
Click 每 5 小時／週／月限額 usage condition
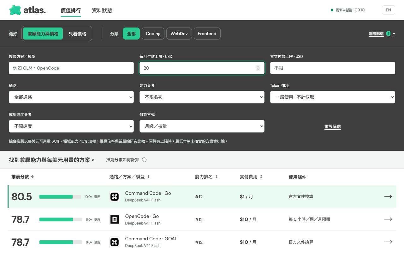click(x=309, y=219)
